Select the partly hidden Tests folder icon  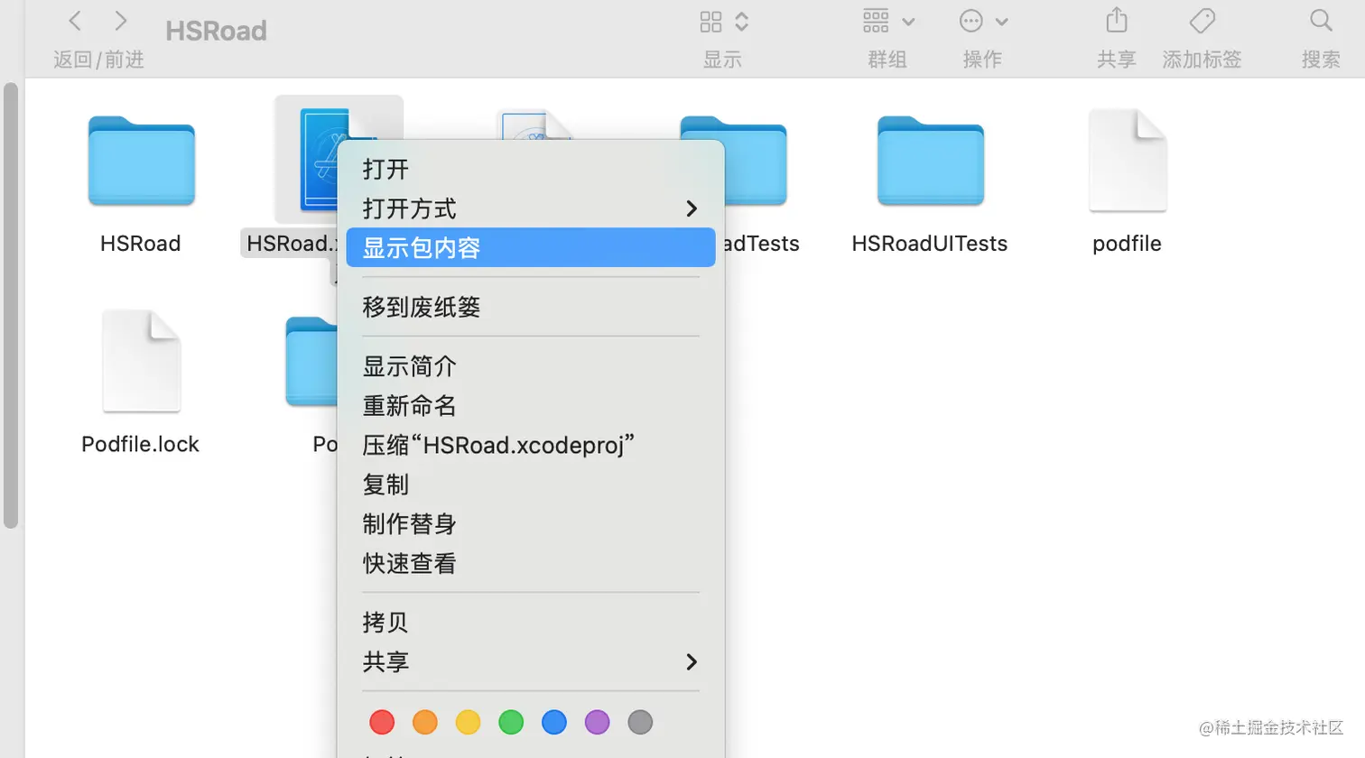tap(756, 161)
